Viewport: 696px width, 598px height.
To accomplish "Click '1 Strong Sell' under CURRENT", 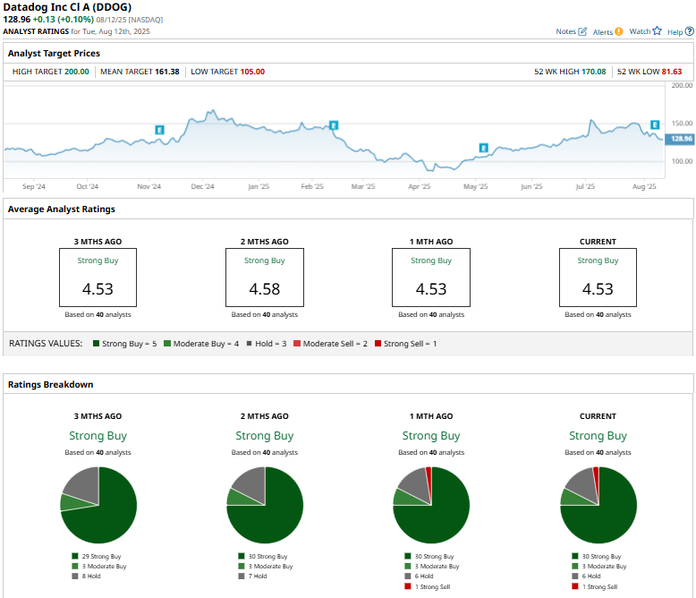I will coord(595,587).
